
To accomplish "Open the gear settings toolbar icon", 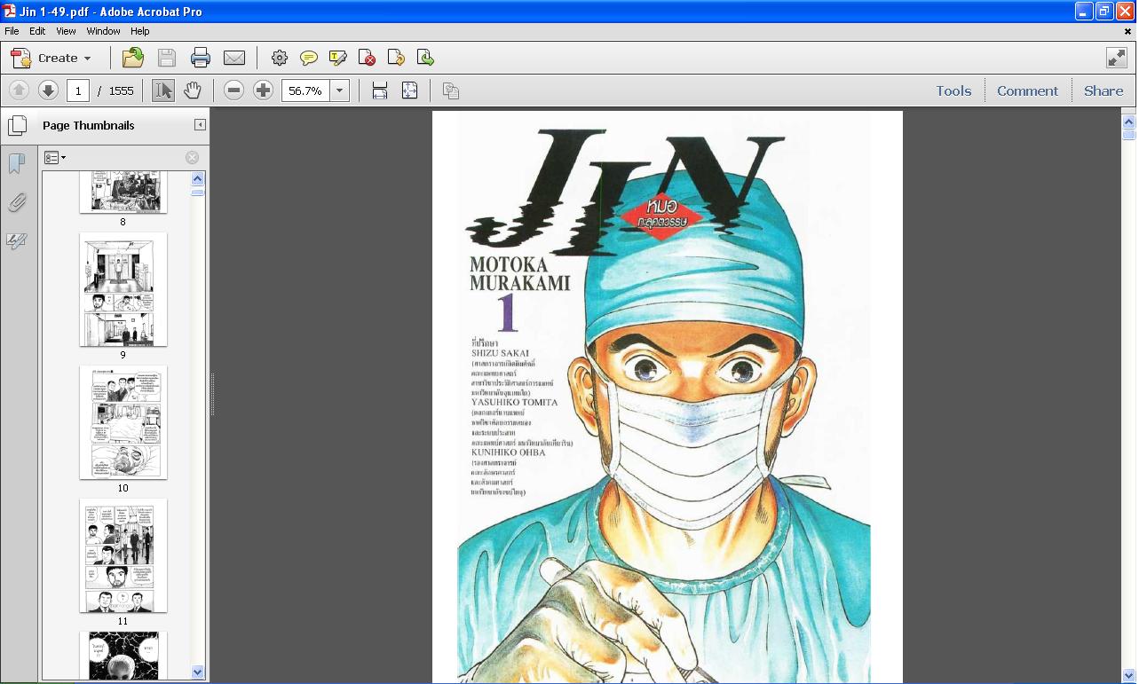I will click(280, 58).
